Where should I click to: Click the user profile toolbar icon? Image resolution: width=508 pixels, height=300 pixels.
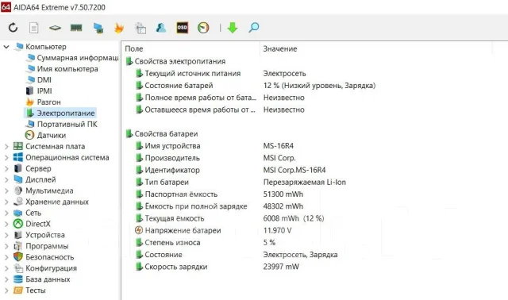point(161,28)
